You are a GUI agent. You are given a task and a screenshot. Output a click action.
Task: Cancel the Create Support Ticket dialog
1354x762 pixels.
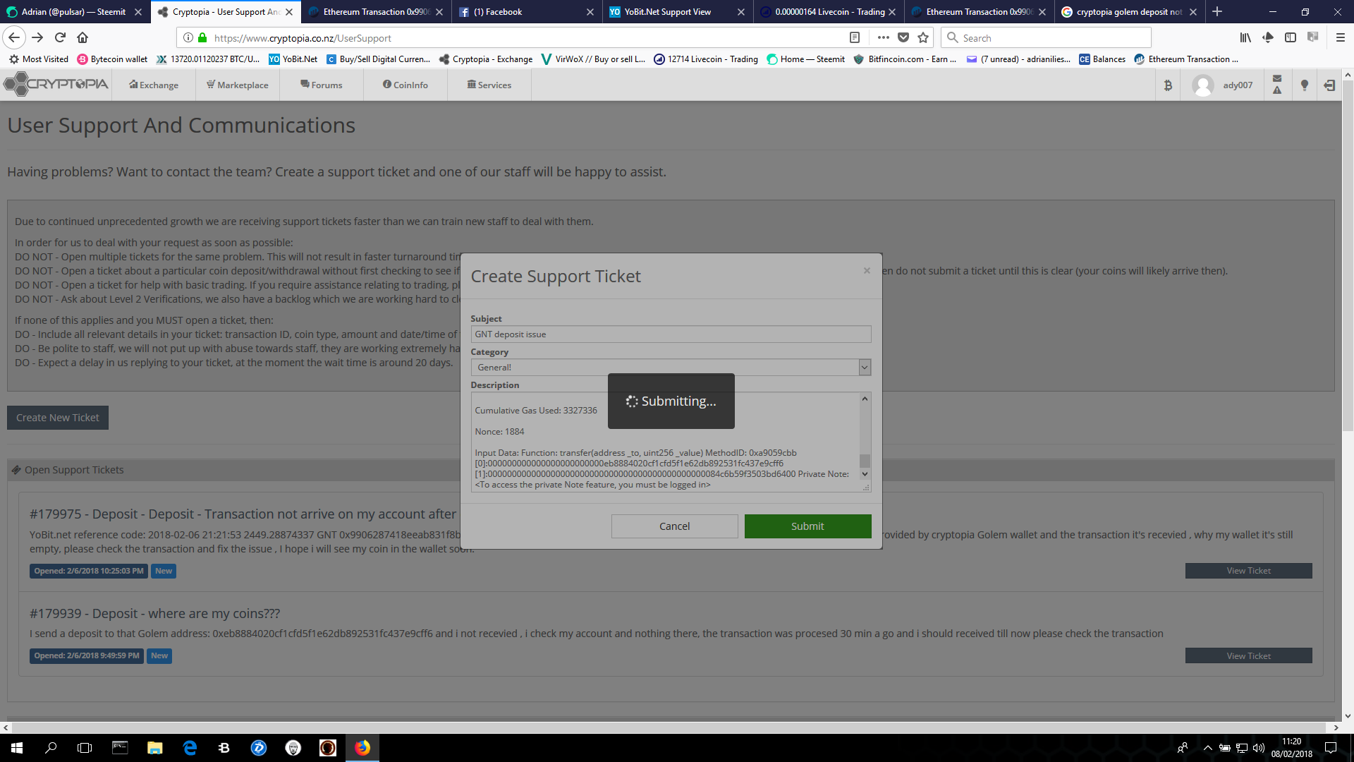tap(674, 526)
